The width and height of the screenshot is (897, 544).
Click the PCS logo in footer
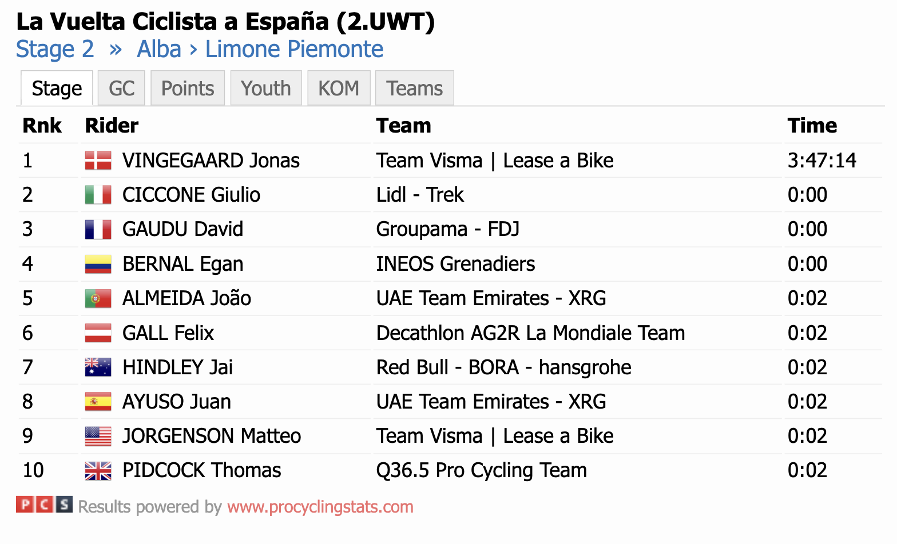coord(44,505)
